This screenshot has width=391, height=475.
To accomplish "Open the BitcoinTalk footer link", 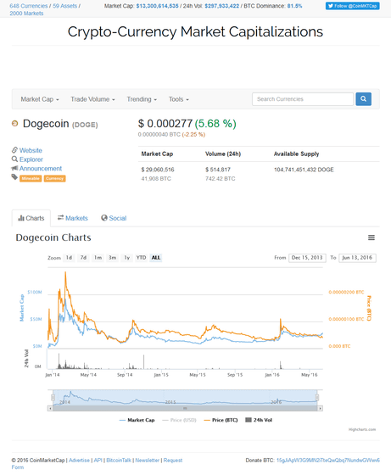I will pyautogui.click(x=119, y=460).
